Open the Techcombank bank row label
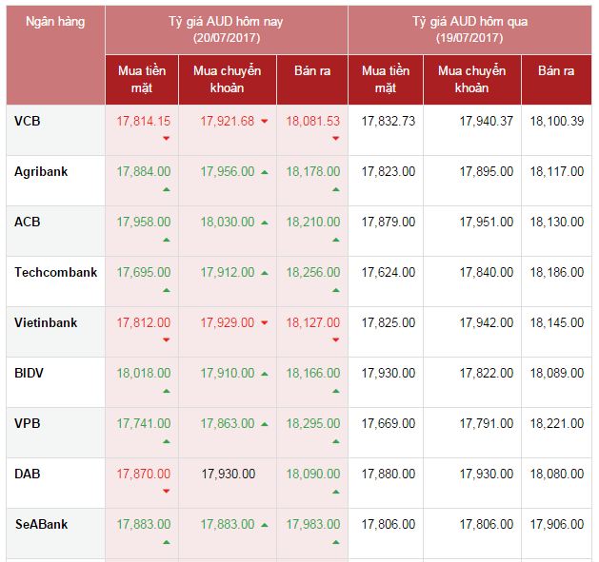599x562 pixels. 56,272
